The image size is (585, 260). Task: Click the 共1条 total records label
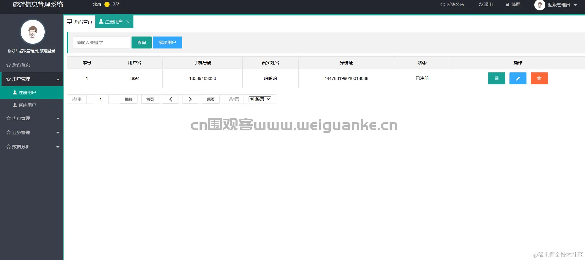click(76, 99)
